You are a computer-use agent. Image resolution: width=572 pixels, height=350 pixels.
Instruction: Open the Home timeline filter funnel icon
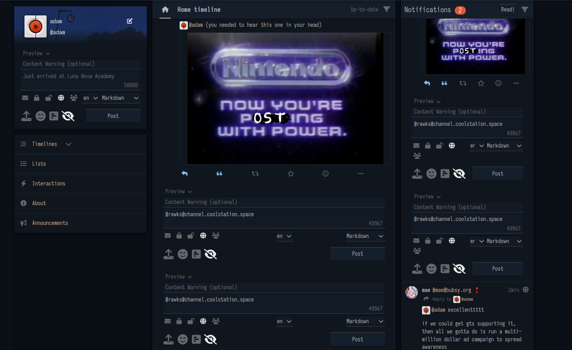386,9
